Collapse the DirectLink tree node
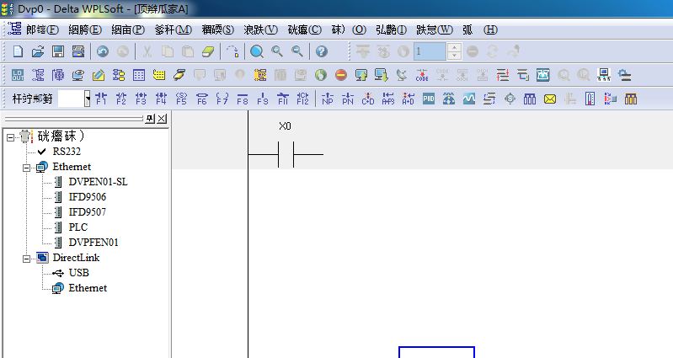Viewport: 673px width, 358px height. [27, 258]
